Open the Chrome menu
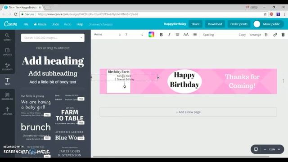Image resolution: width=288 pixels, height=162 pixels. click(285, 14)
